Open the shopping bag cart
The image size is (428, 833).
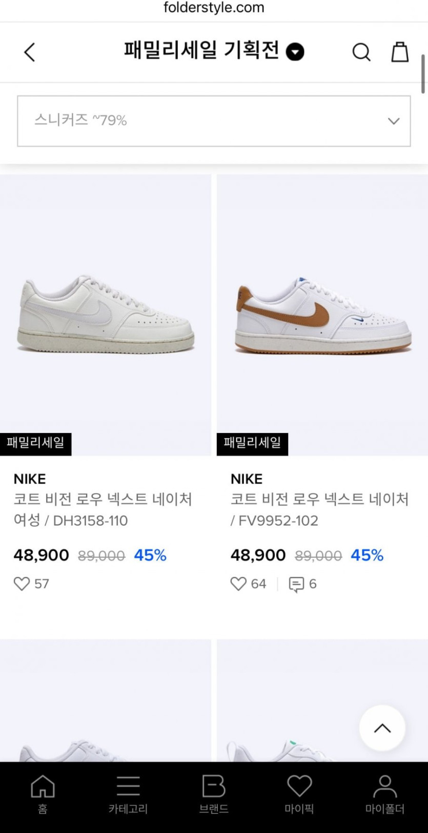400,52
